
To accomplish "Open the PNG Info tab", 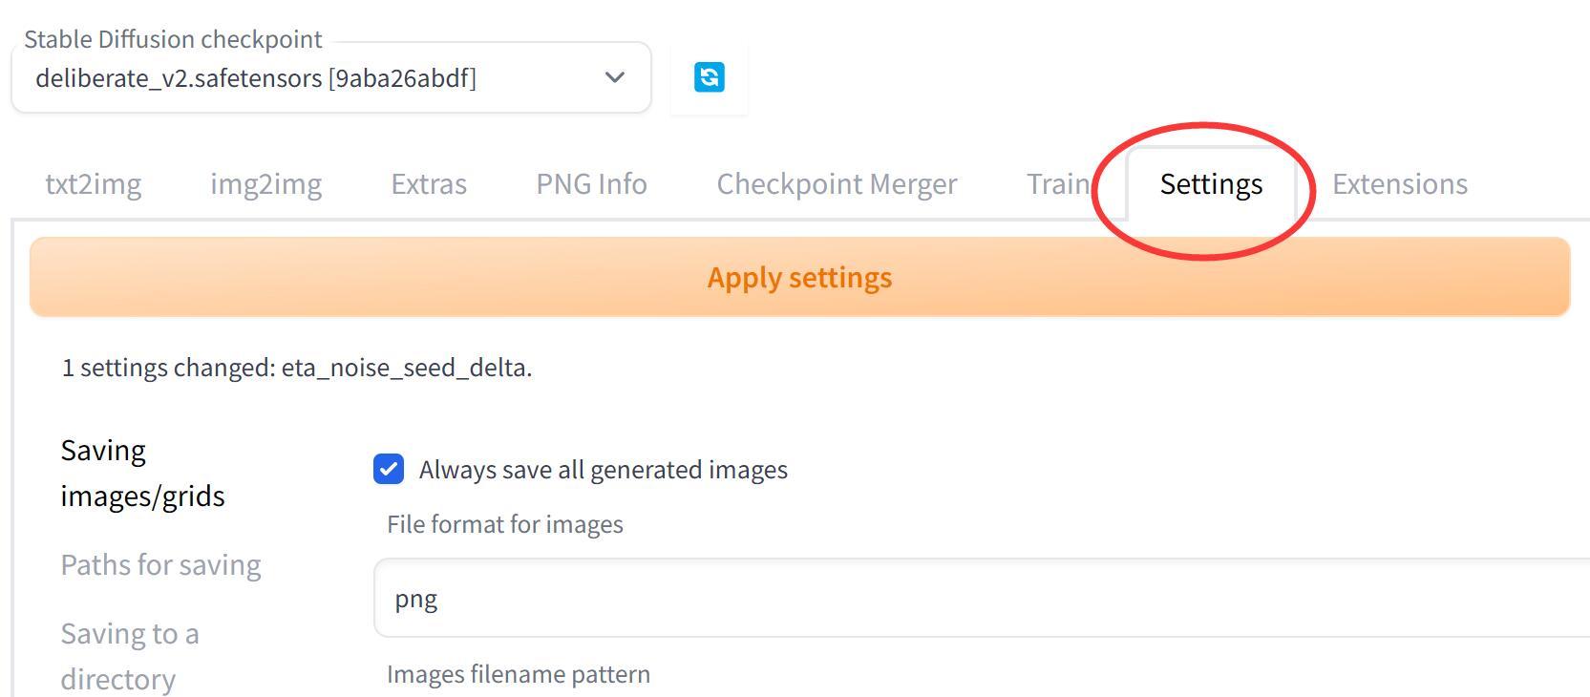I will click(592, 183).
